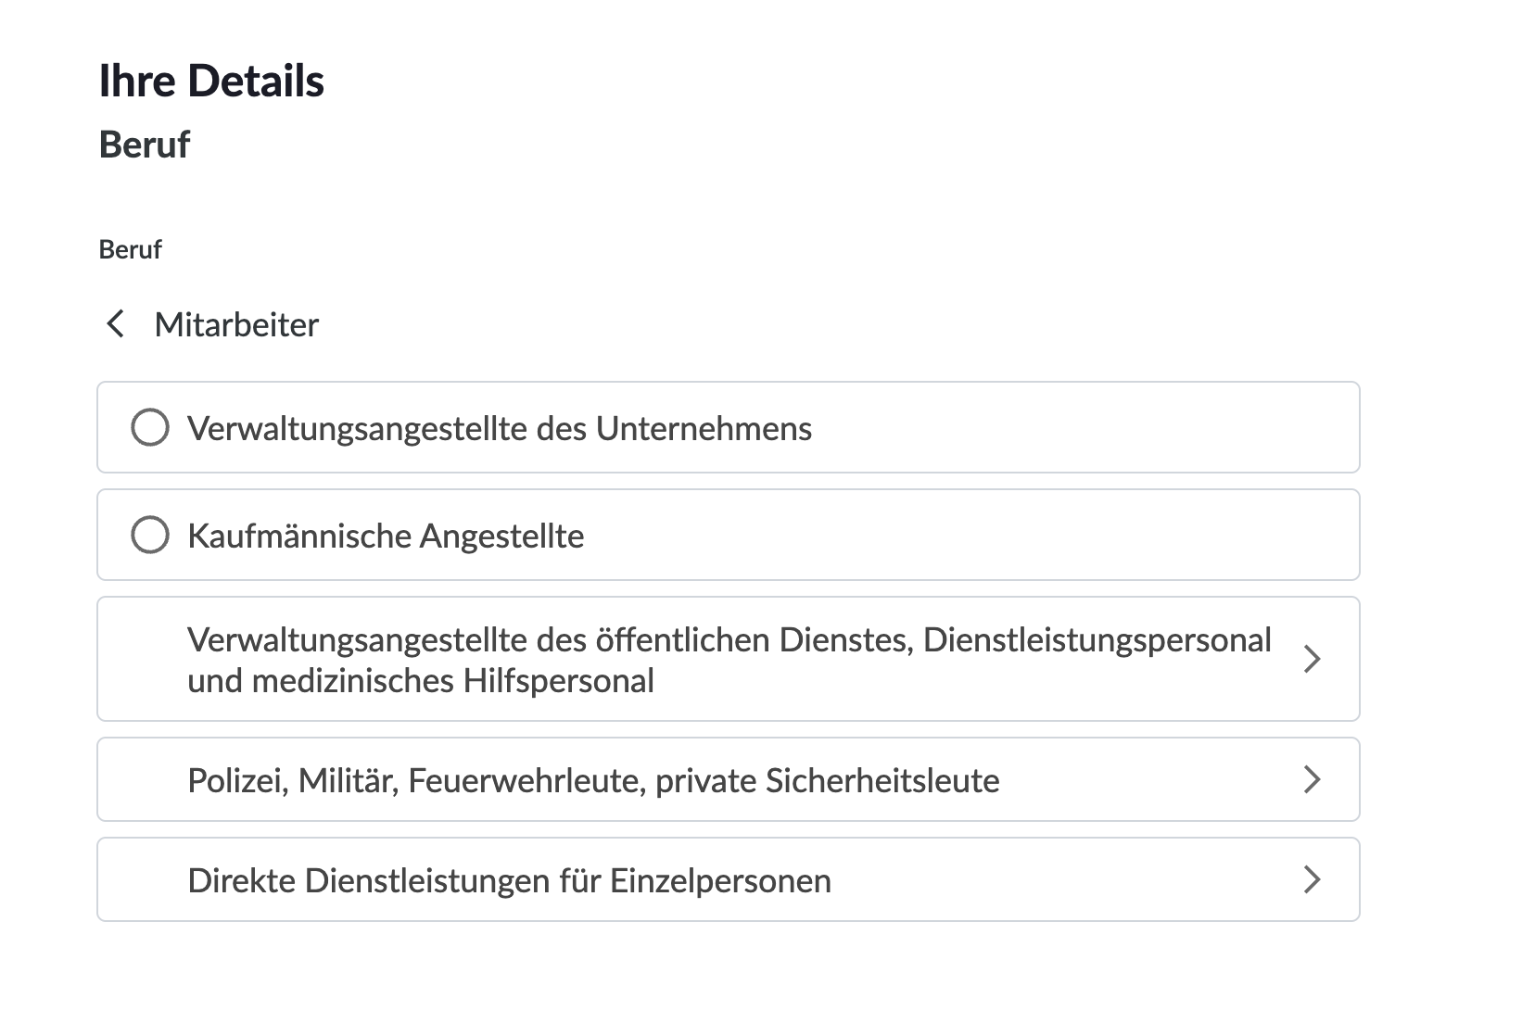Click the arrow icon for security occupations
The width and height of the screenshot is (1522, 1010).
point(1313,779)
